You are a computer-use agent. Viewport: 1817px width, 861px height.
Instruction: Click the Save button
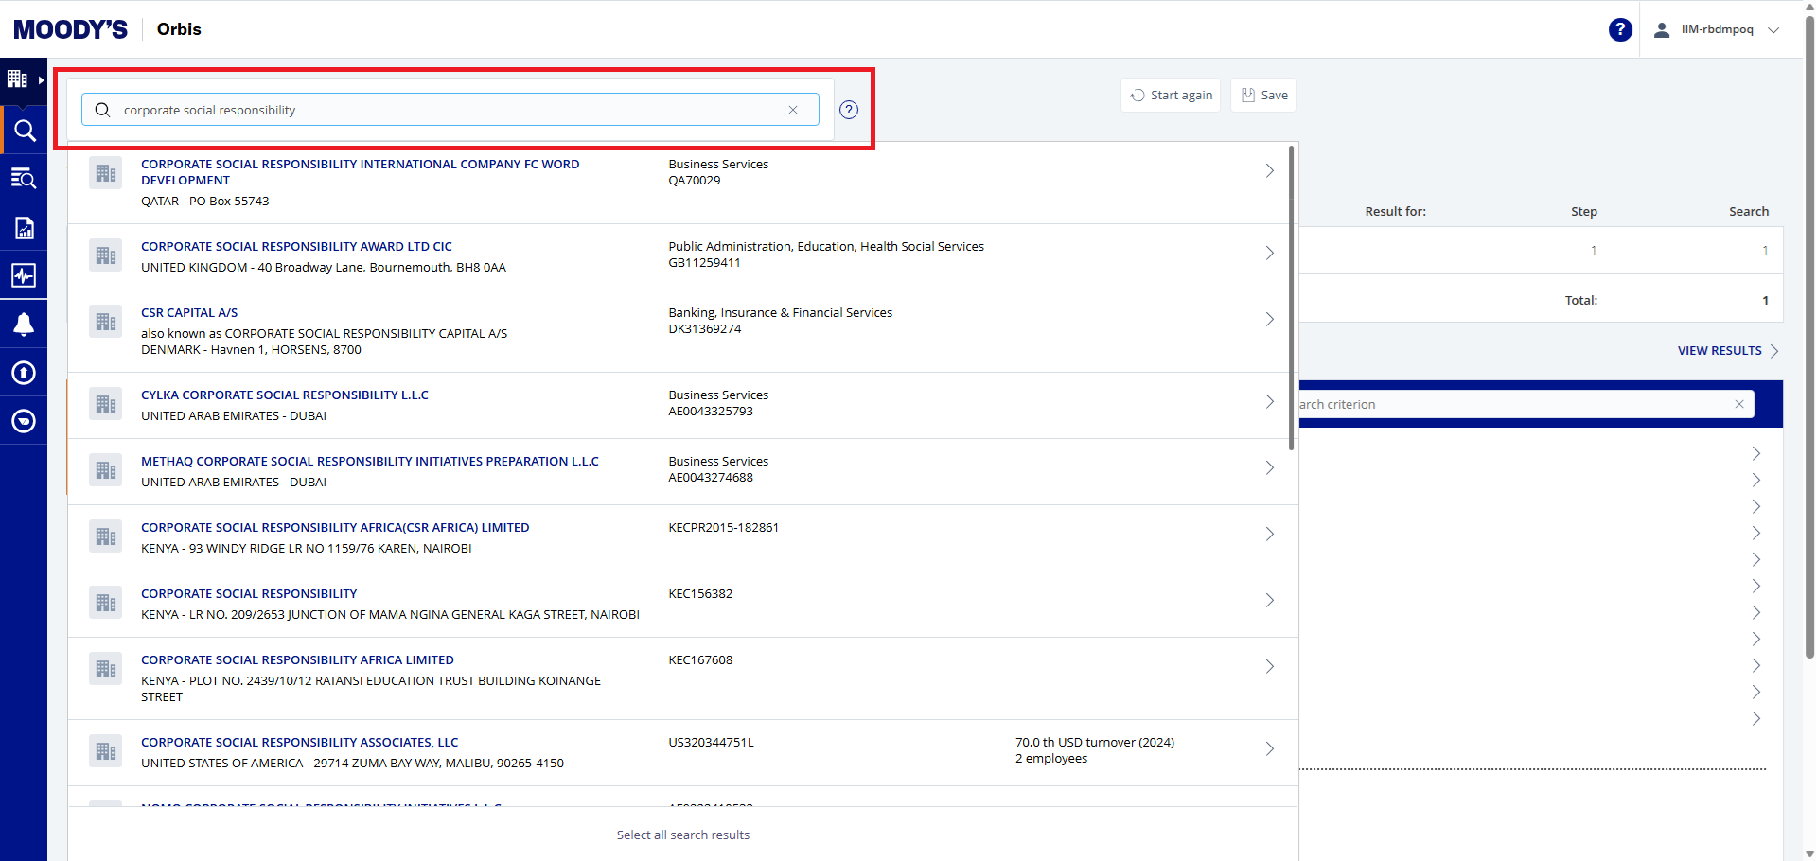click(1263, 96)
